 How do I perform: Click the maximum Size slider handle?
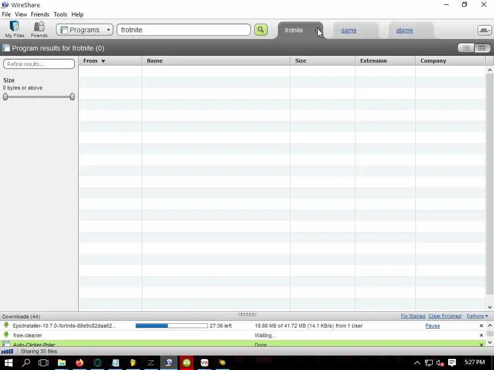(72, 96)
